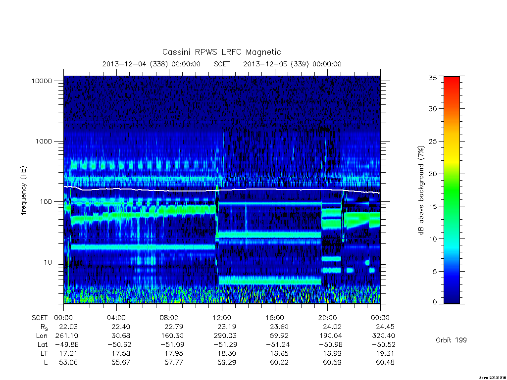Click the 100 frequency tick label
The width and height of the screenshot is (507, 380).
46,202
